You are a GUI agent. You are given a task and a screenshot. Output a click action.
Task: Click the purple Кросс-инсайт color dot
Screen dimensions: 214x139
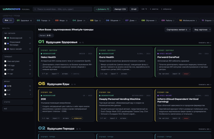8,49
